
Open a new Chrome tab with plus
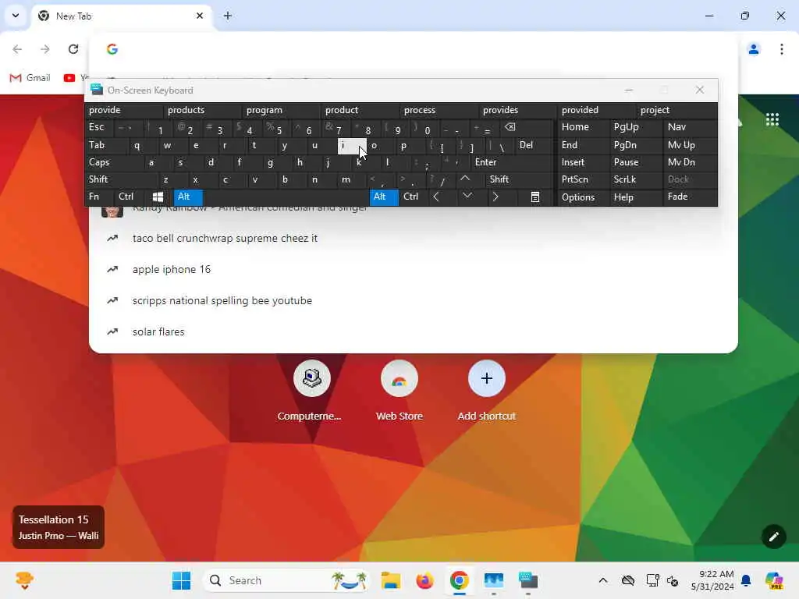pyautogui.click(x=228, y=16)
